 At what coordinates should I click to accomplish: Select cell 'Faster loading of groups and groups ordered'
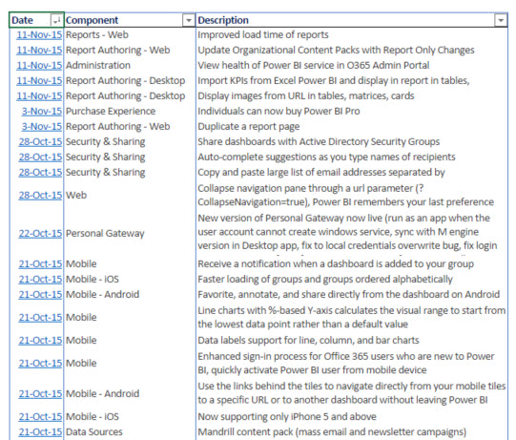pyautogui.click(x=352, y=280)
